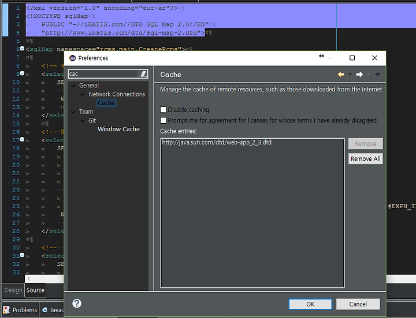Open the back history dropdown arrow

click(x=350, y=75)
